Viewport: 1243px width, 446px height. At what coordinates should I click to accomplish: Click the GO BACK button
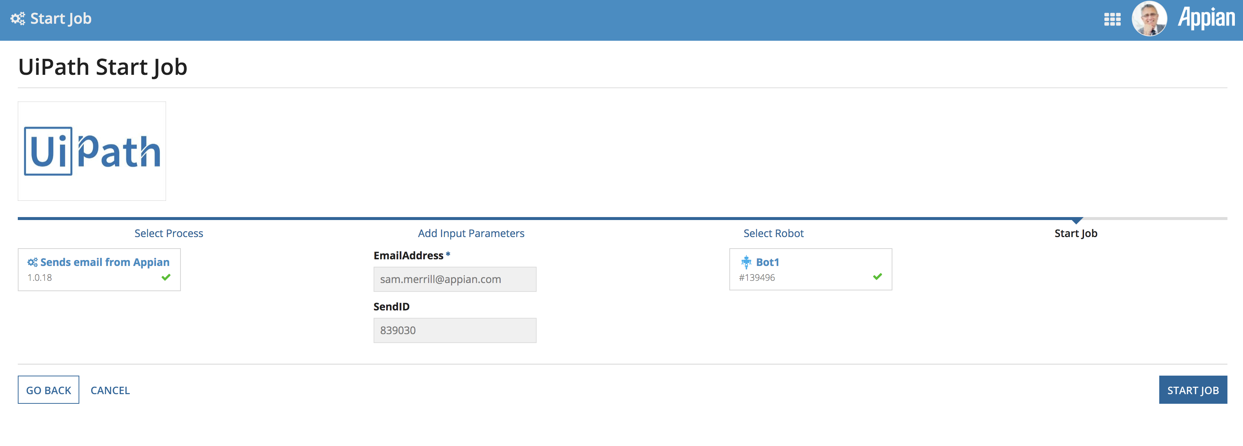point(48,390)
